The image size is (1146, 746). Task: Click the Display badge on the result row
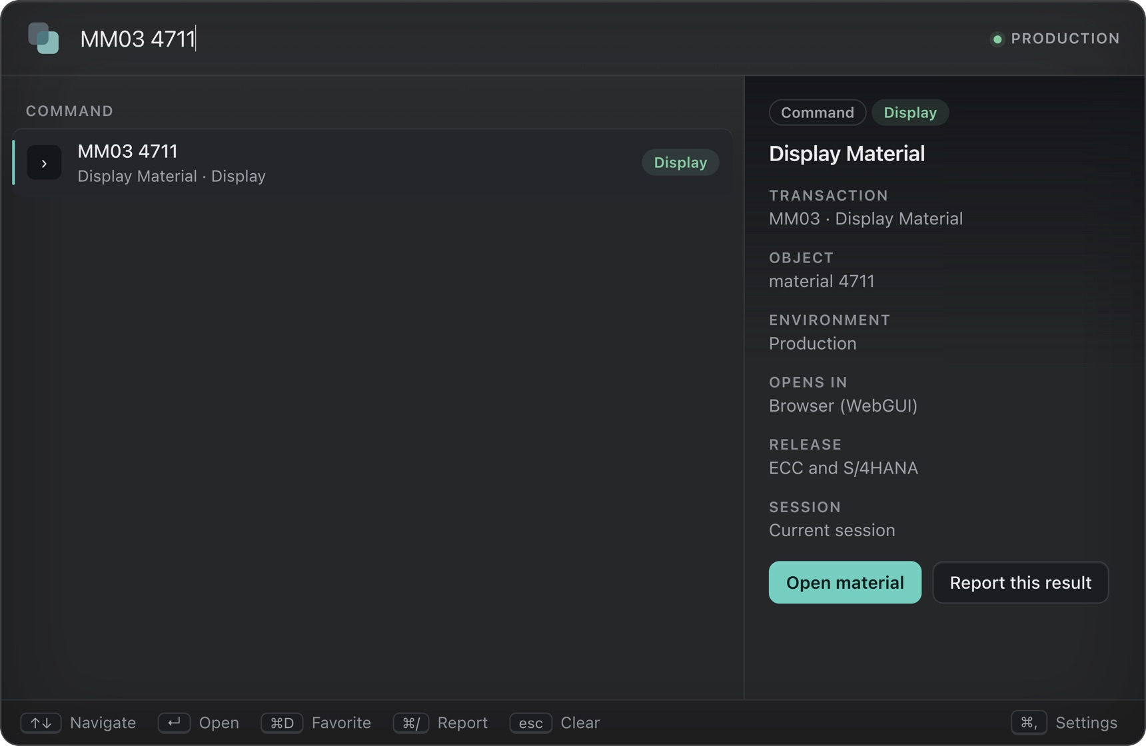(680, 163)
